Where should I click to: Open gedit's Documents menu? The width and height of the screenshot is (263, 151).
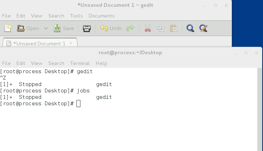pyautogui.click(x=101, y=16)
